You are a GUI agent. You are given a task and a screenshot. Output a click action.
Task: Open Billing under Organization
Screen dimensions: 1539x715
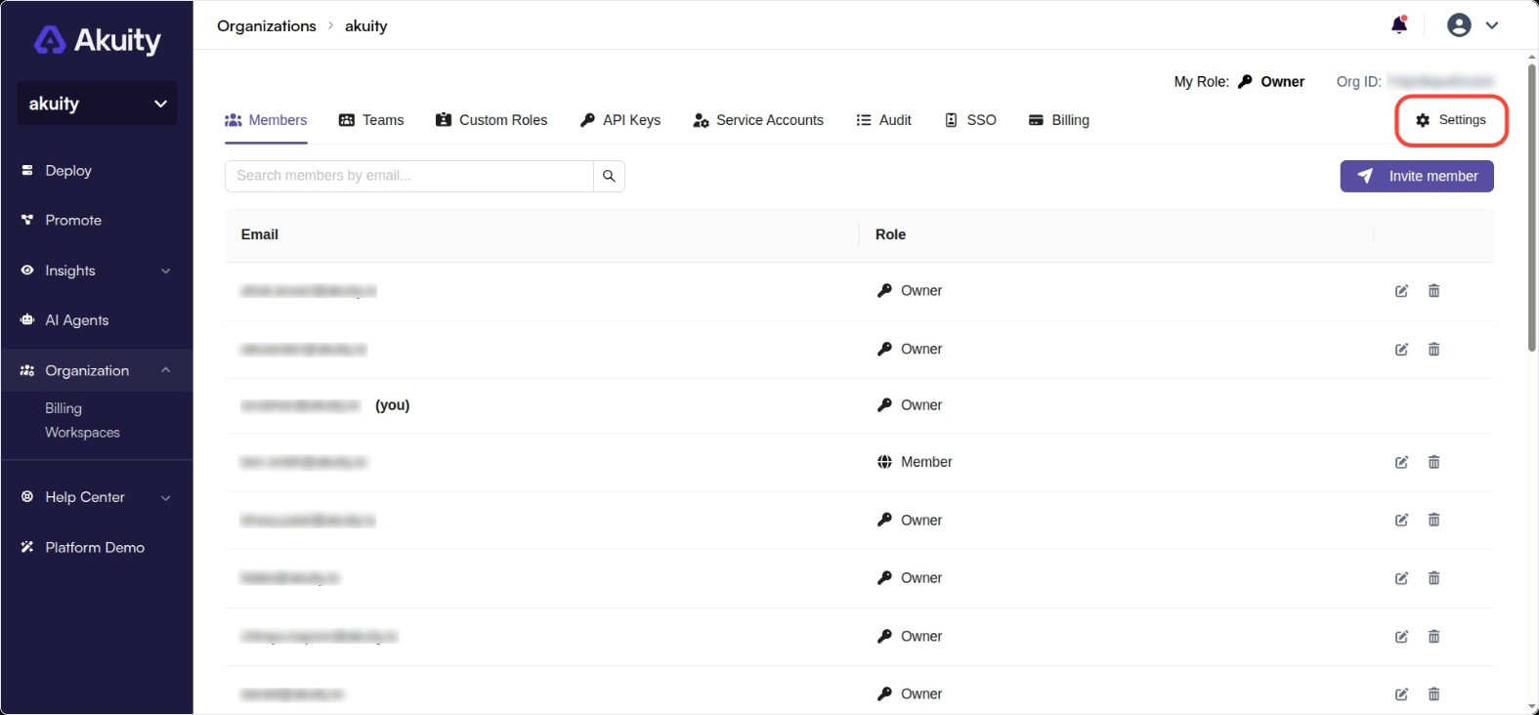tap(64, 408)
